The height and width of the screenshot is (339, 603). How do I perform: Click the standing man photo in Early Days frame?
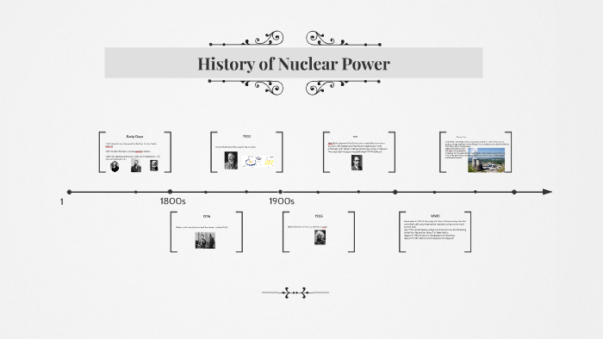(x=136, y=165)
